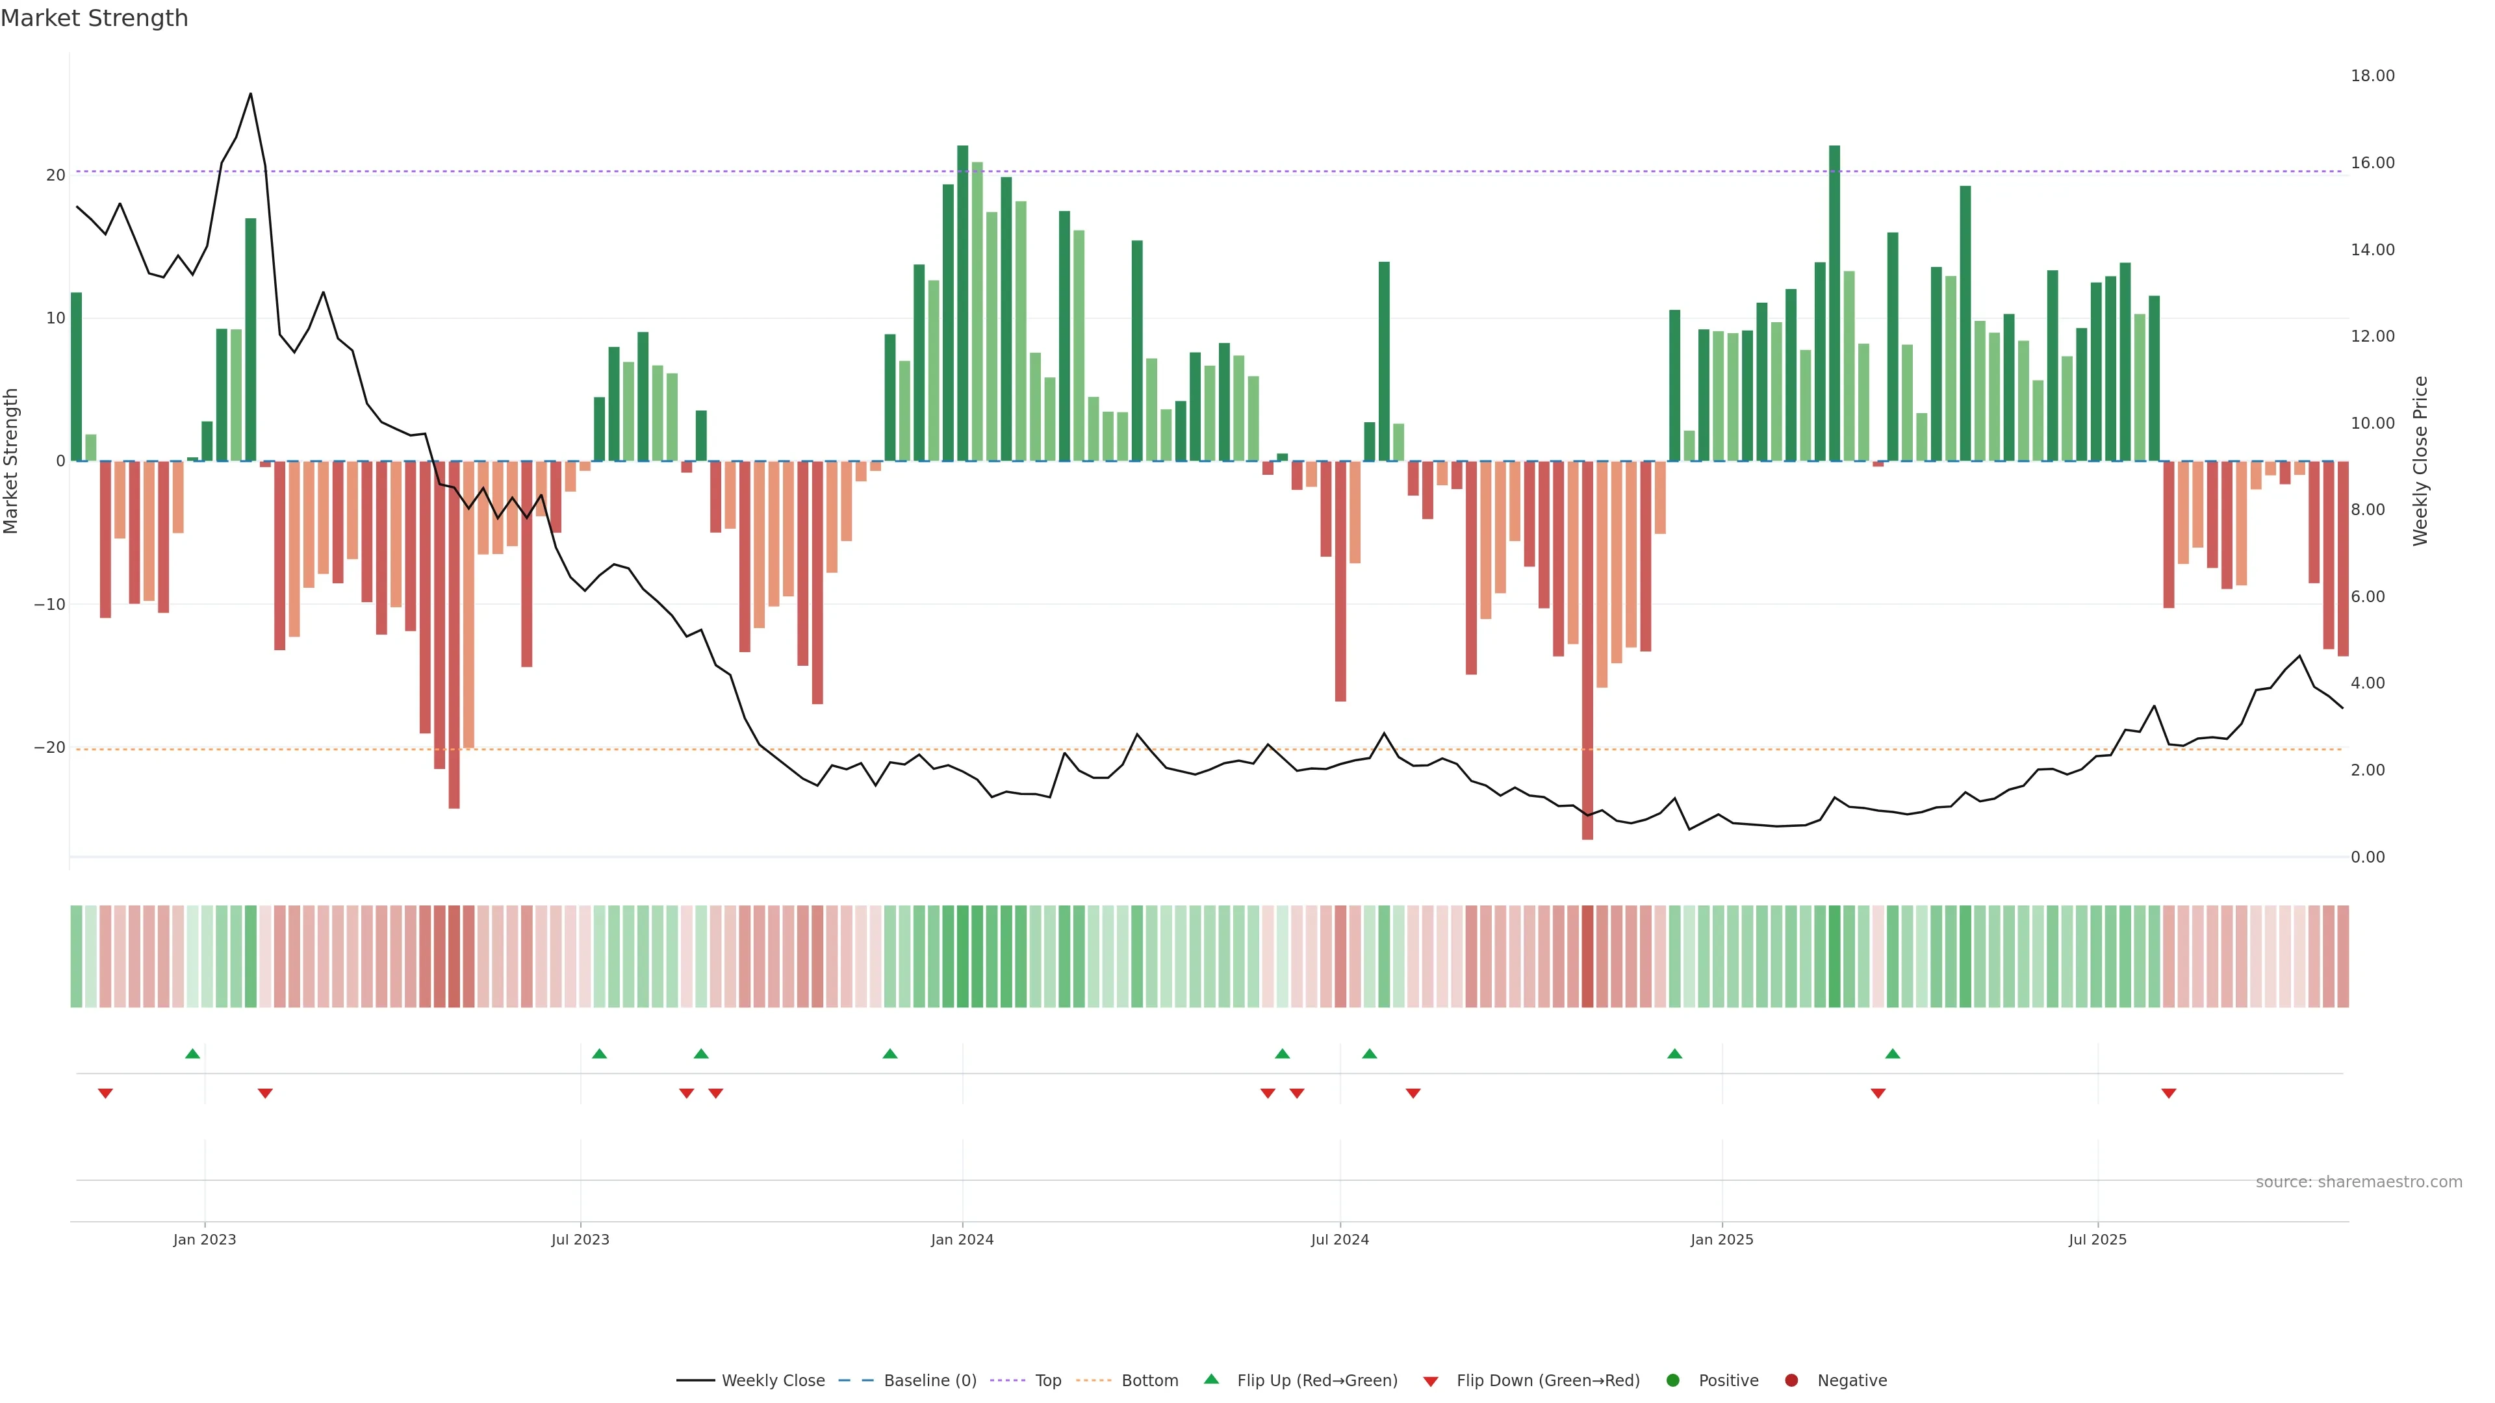Click the leftmost red Flip Down marker before Jan 2023

(105, 1094)
